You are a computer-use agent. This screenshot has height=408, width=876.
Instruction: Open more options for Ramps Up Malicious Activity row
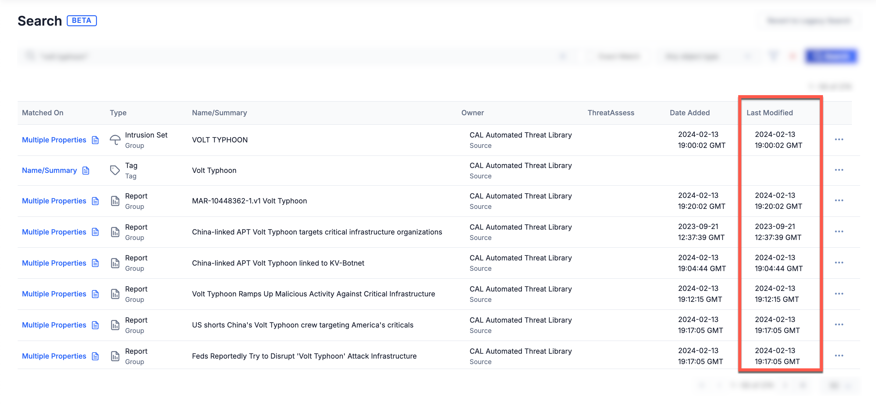click(839, 294)
